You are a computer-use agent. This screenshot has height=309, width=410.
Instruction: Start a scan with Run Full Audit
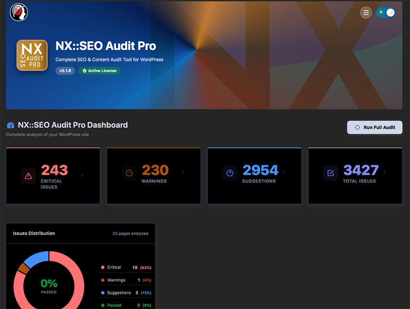tap(374, 127)
